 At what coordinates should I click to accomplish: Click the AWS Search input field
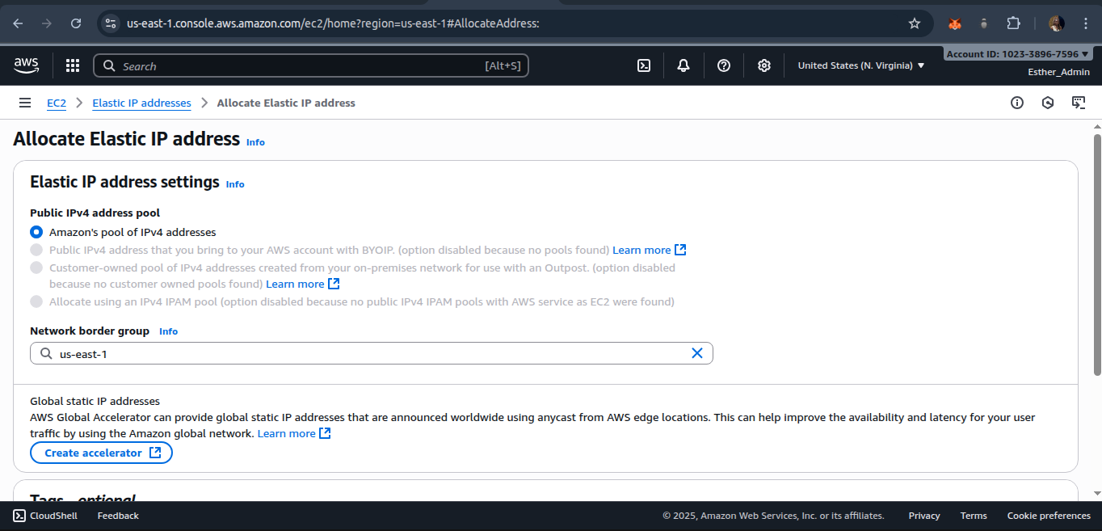pyautogui.click(x=311, y=65)
